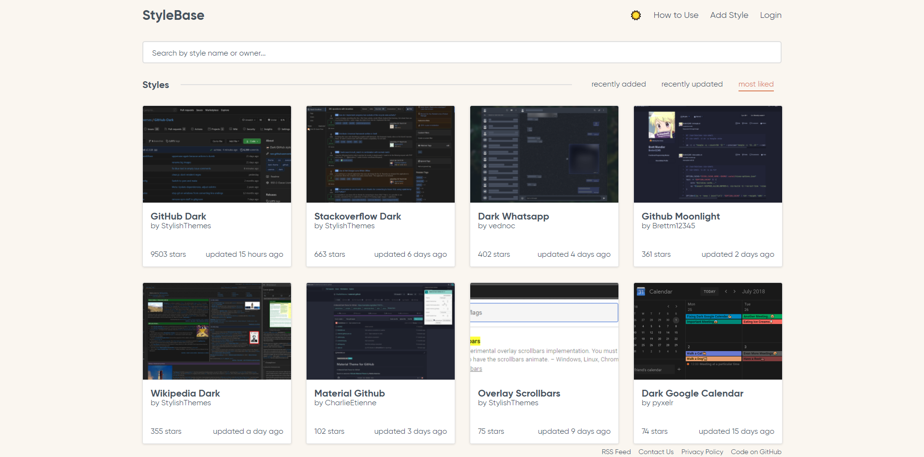The height and width of the screenshot is (457, 924).
Task: Click 'updated a day ago' text
Action: click(x=248, y=431)
